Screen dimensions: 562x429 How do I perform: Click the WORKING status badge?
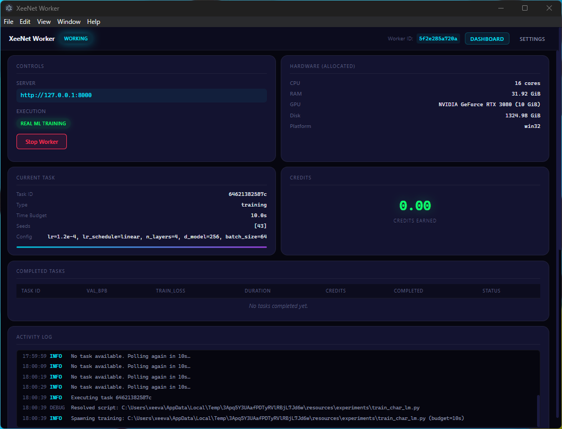75,38
